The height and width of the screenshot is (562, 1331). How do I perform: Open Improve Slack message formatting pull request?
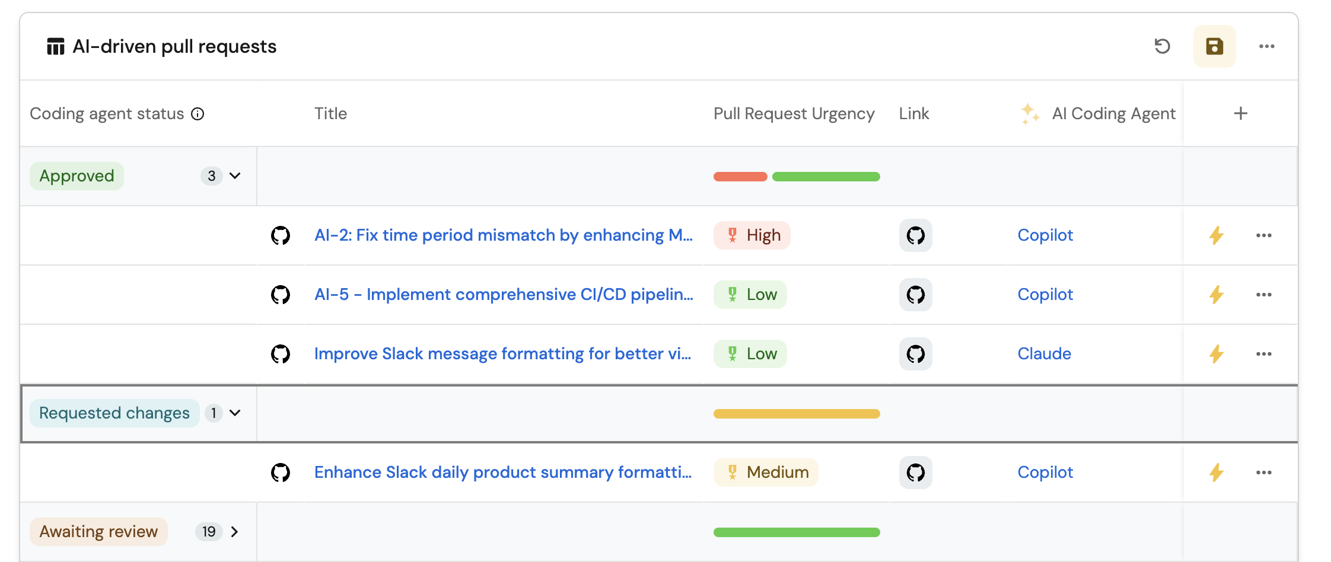pyautogui.click(x=502, y=354)
